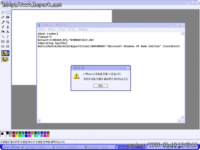Pick the bright red color swatch

[14, 136]
